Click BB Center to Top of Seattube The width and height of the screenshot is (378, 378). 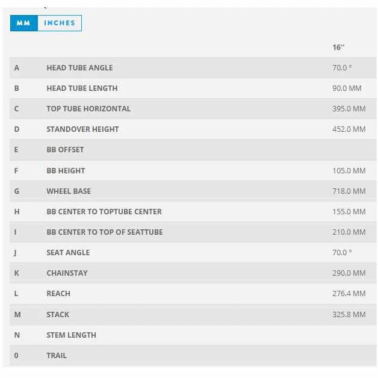pyautogui.click(x=105, y=232)
